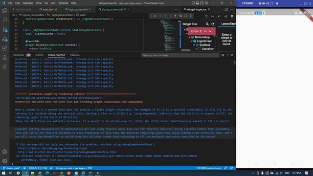313x176 pixels.
Task: Open the Selection menu
Action: coord(27,3)
